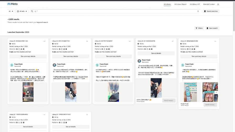The height and width of the screenshot is (132, 235).
Task: Play video in Sep 4 card
Action: coord(113,92)
